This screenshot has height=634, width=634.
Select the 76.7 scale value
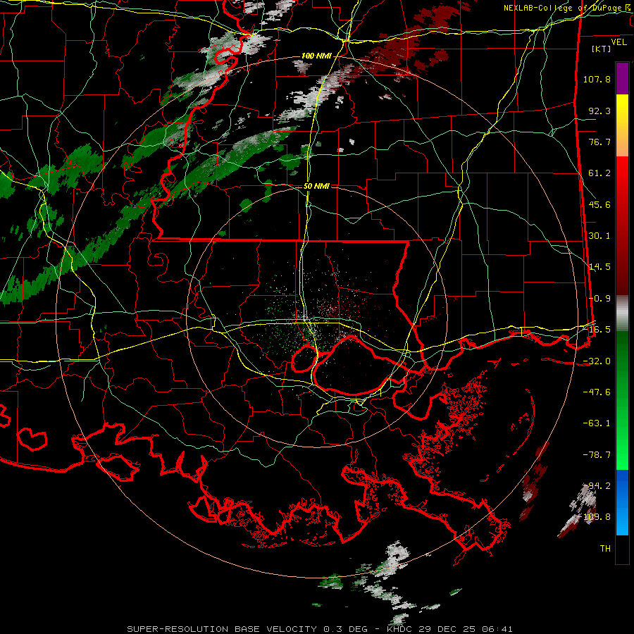pos(599,142)
